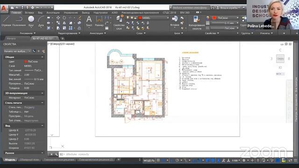
Task: Expand the Рисование panel
Action: (28, 33)
